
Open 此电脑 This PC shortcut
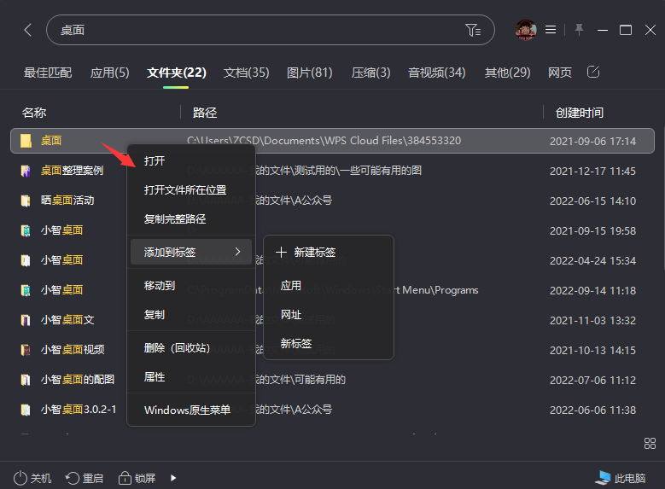pos(620,479)
